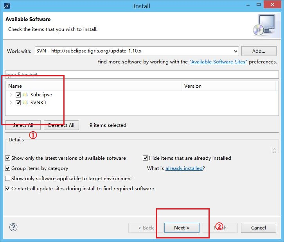The height and width of the screenshot is (242, 284).
Task: Click the SVNKit category icon
Action: 25,103
